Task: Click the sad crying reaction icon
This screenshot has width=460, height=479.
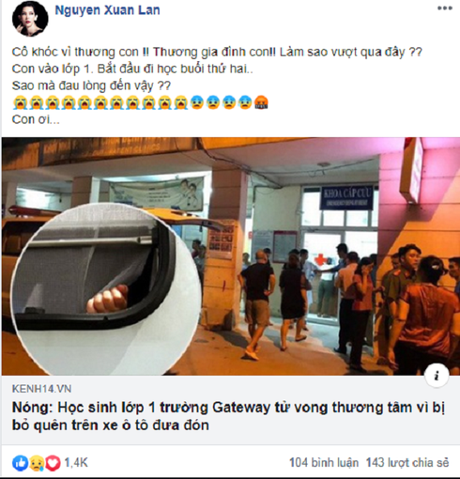Action: coord(37,463)
